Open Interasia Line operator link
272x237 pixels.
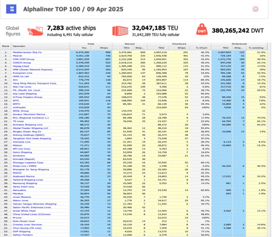(22, 142)
